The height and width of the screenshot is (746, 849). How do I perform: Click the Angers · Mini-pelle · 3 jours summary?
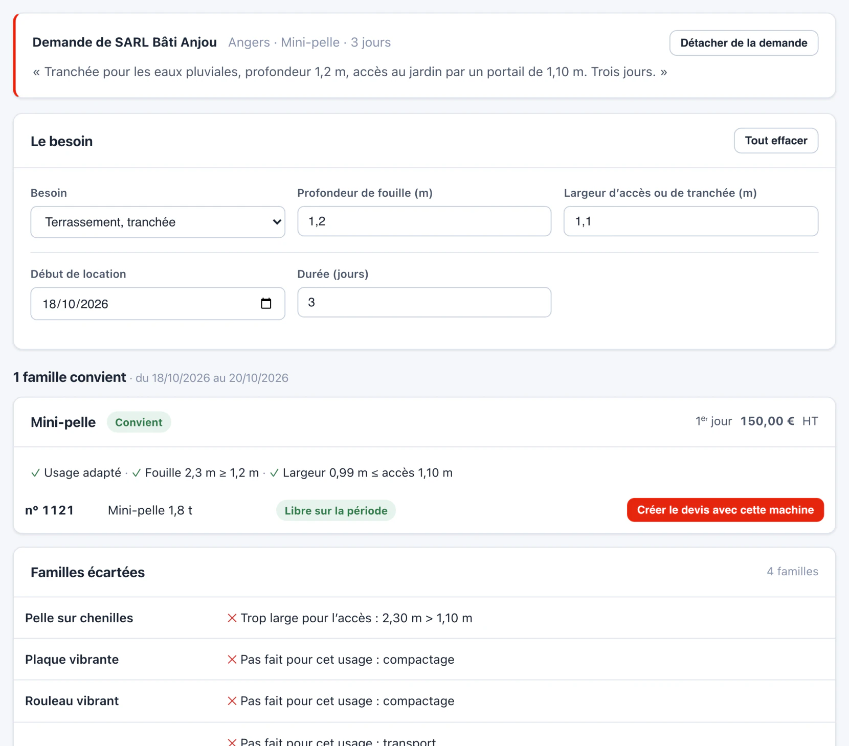tap(309, 42)
